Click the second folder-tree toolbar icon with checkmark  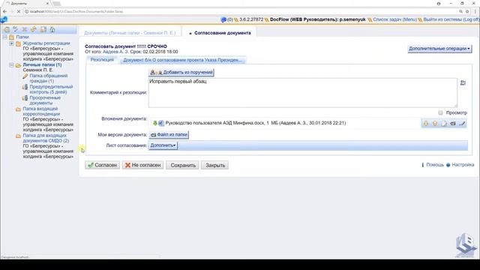point(15,29)
